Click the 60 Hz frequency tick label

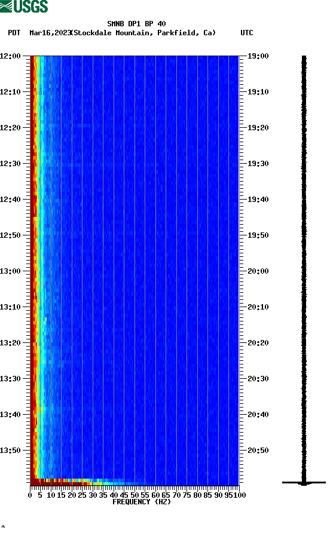point(155,495)
